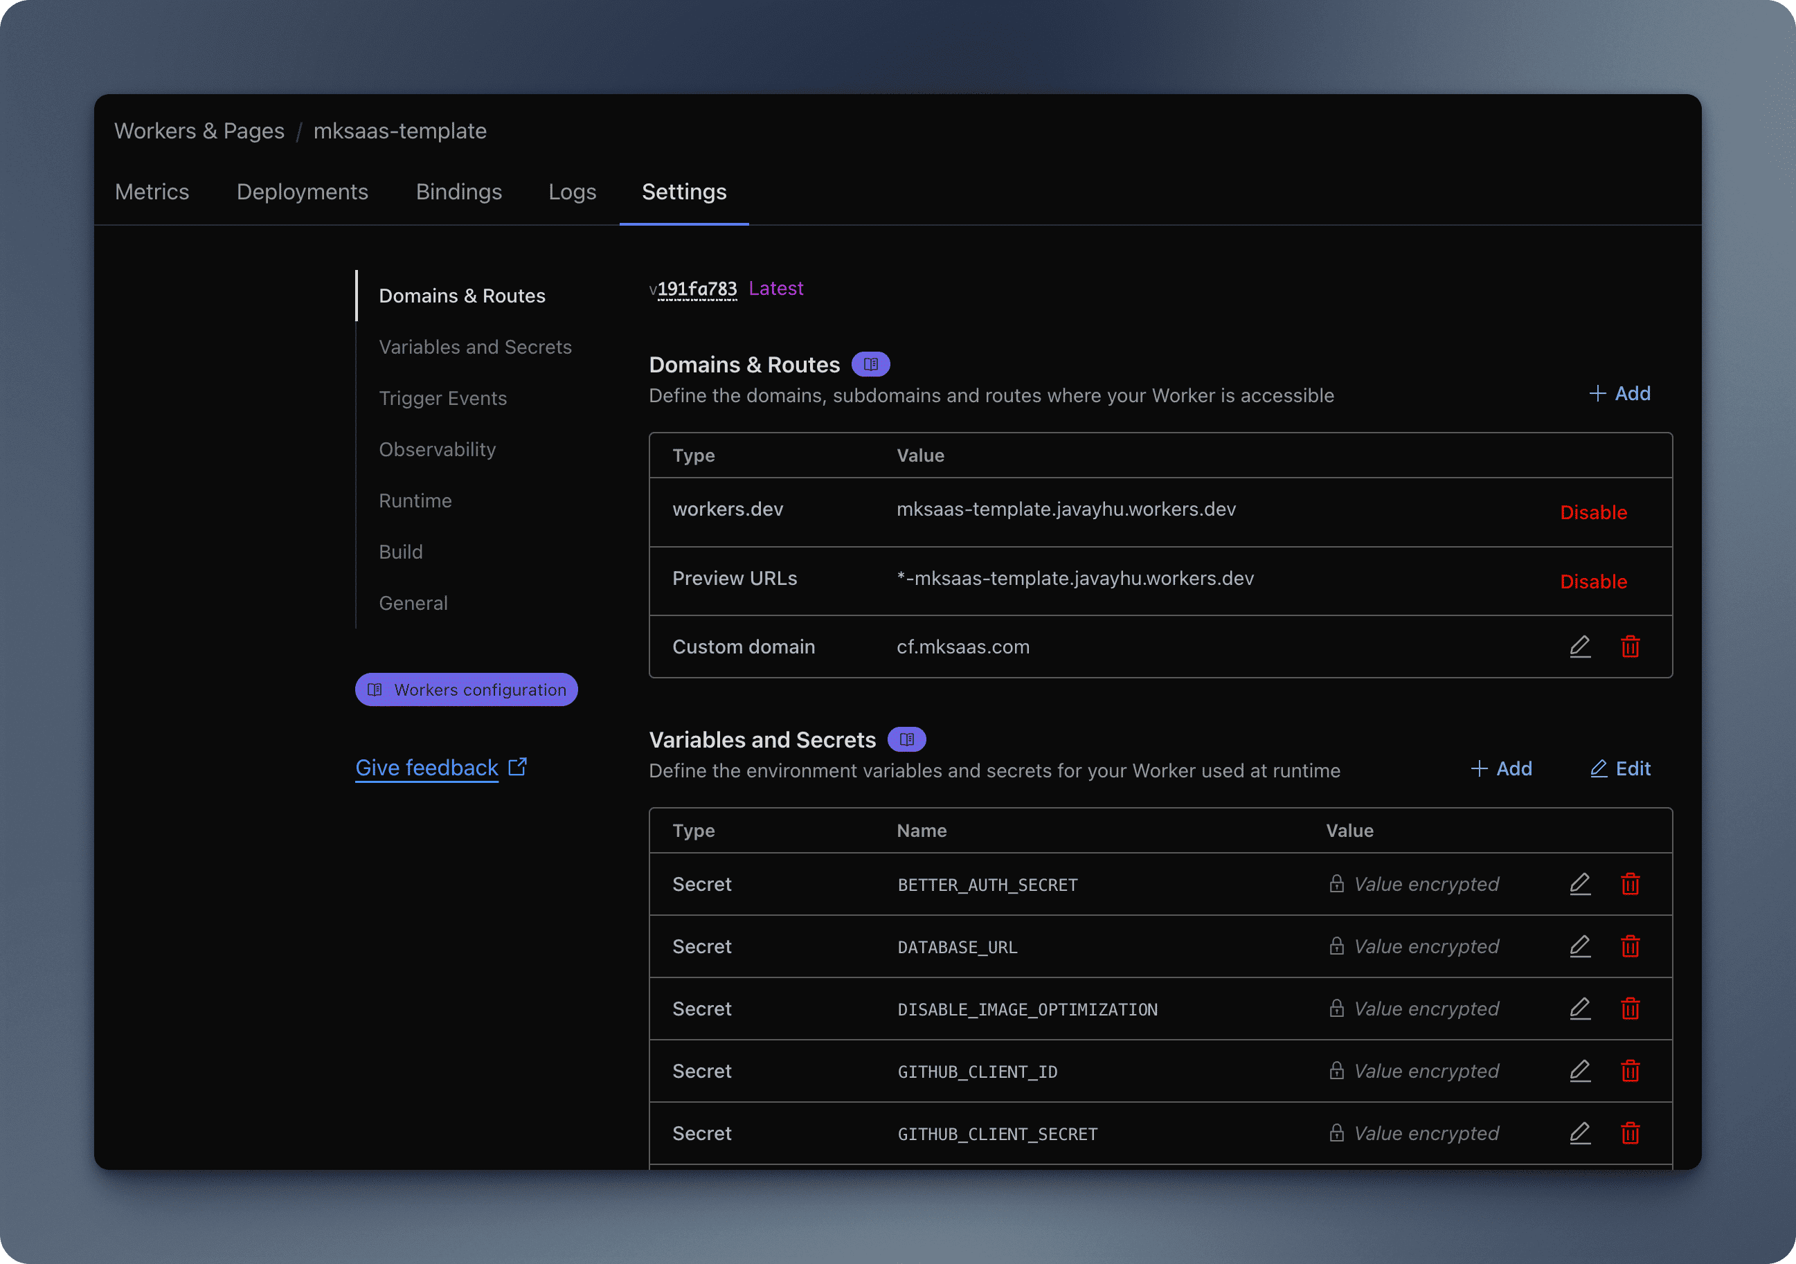
Task: Click version hash 191fa783
Action: point(697,289)
